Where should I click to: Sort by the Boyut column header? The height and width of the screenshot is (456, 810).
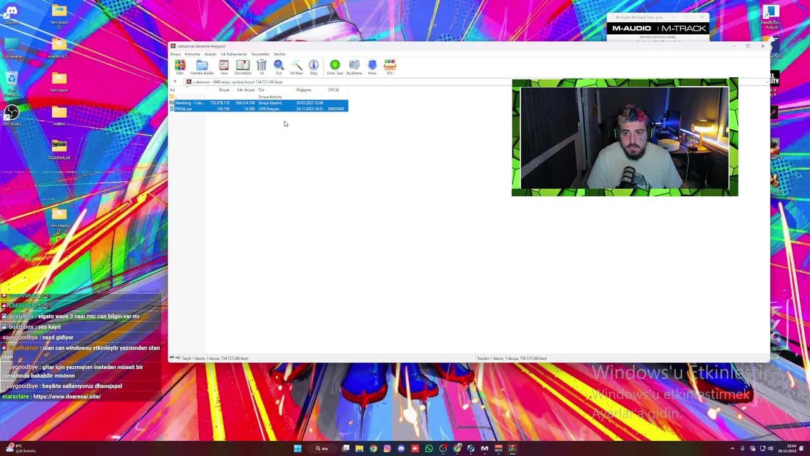click(x=220, y=90)
